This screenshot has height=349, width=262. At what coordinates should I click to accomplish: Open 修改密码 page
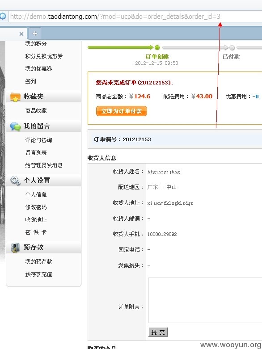36,207
